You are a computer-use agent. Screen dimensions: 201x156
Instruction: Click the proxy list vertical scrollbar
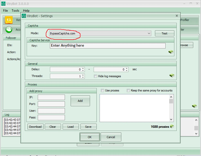pyautogui.click(x=171, y=108)
